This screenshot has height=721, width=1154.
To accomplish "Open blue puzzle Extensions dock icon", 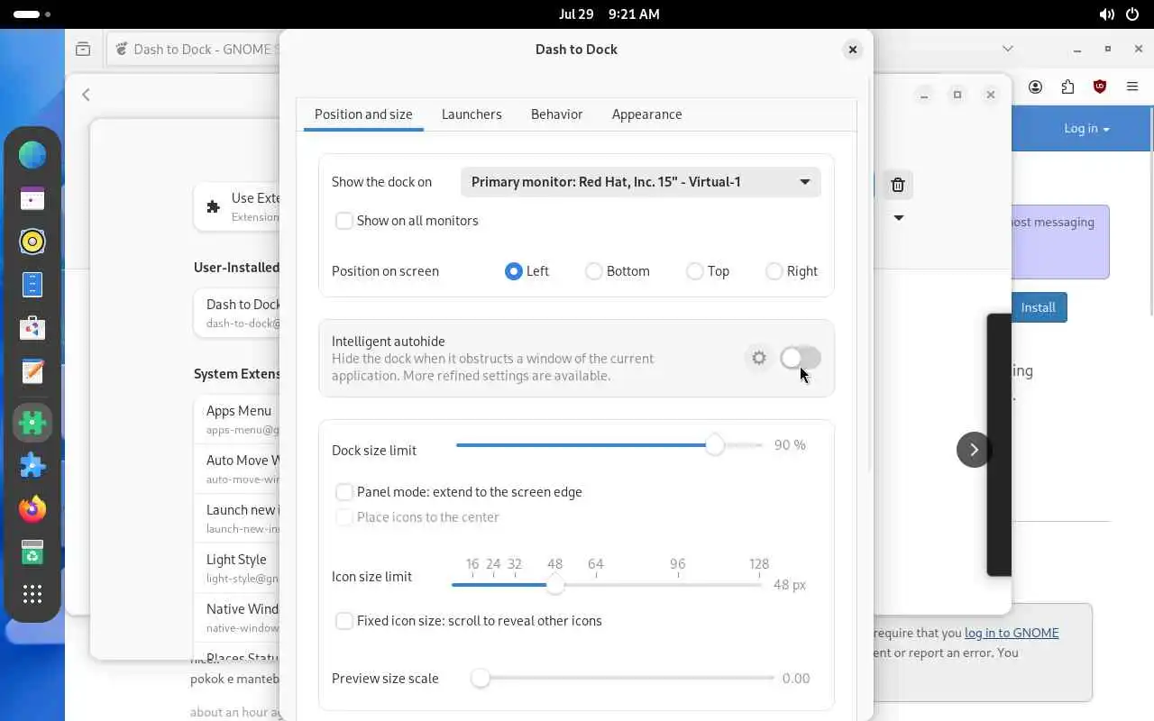I will (32, 466).
